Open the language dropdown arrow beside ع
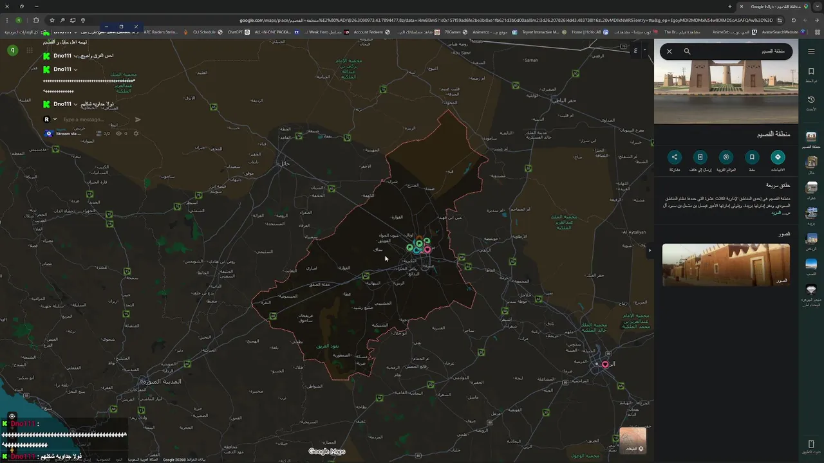This screenshot has height=463, width=824. click(644, 50)
